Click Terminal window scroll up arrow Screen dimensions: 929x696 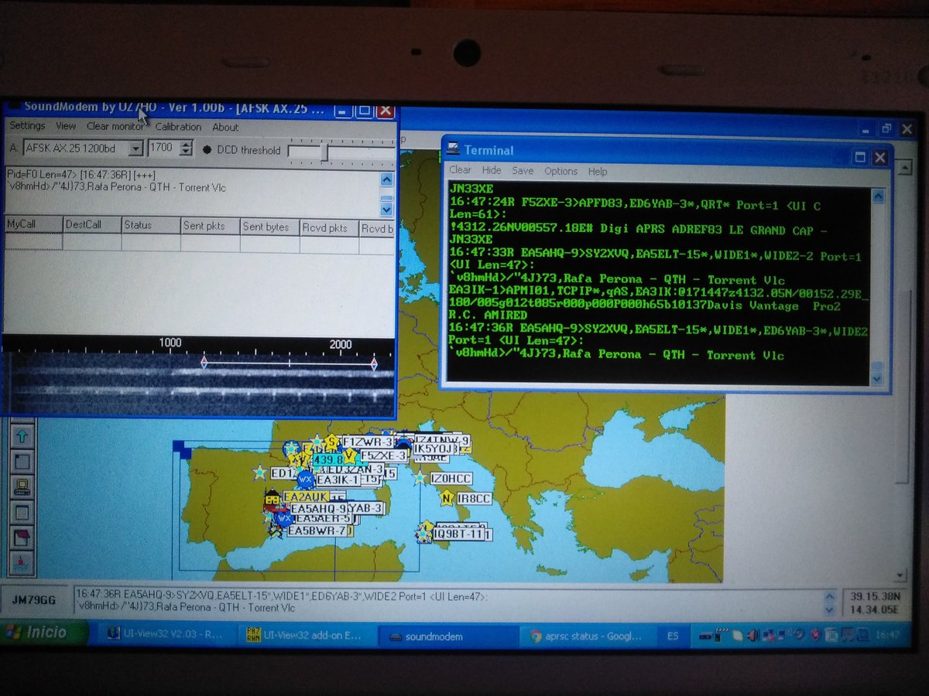877,196
